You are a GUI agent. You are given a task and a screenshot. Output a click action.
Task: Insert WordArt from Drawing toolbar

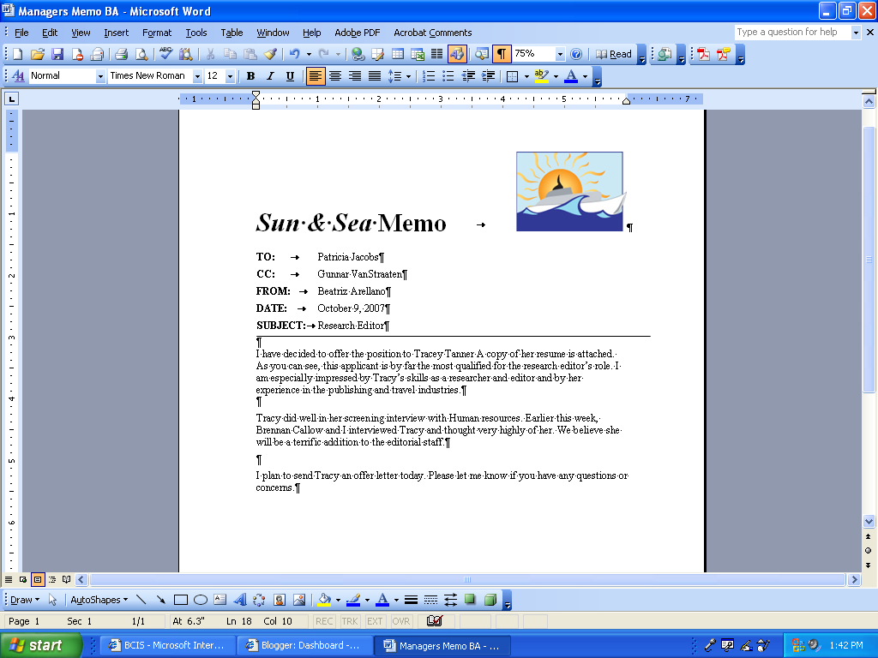[240, 600]
